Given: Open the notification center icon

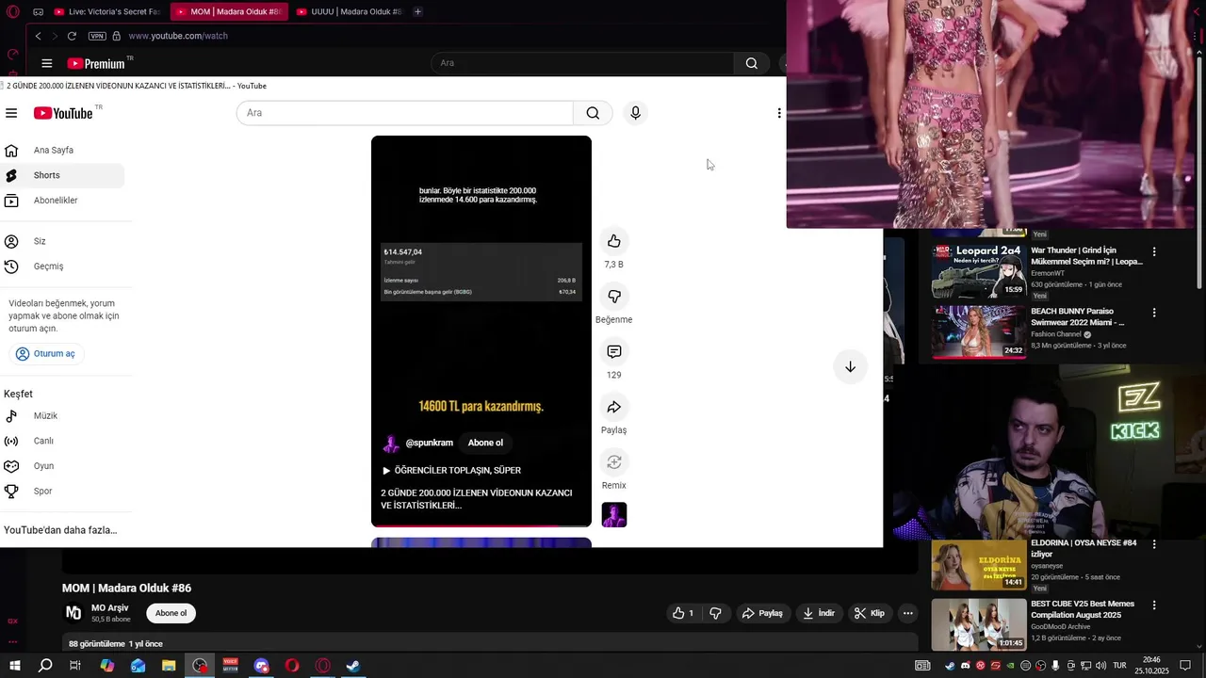Looking at the screenshot, I should click(1185, 666).
